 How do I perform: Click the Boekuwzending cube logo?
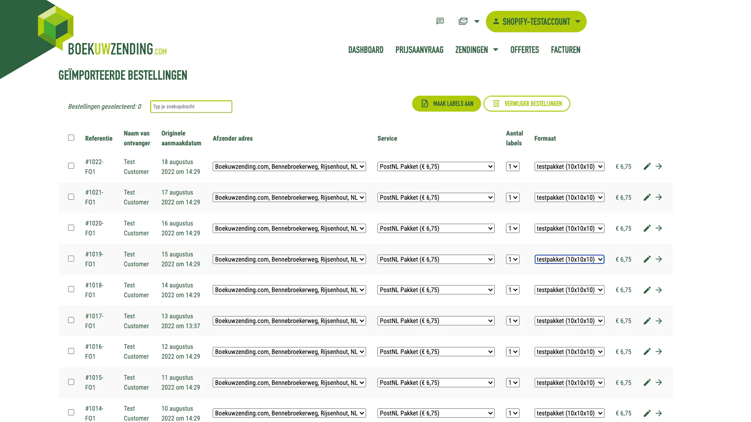coord(56,28)
